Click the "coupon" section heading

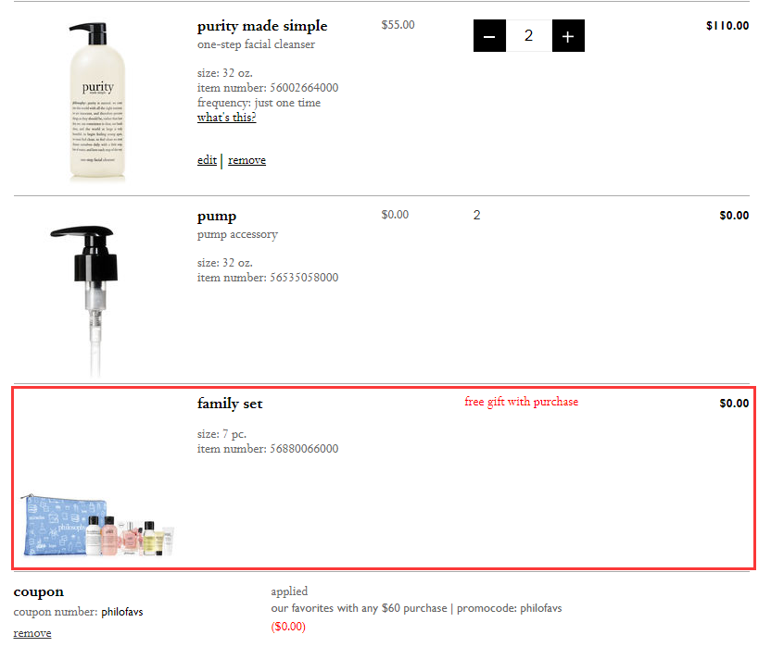coord(39,591)
